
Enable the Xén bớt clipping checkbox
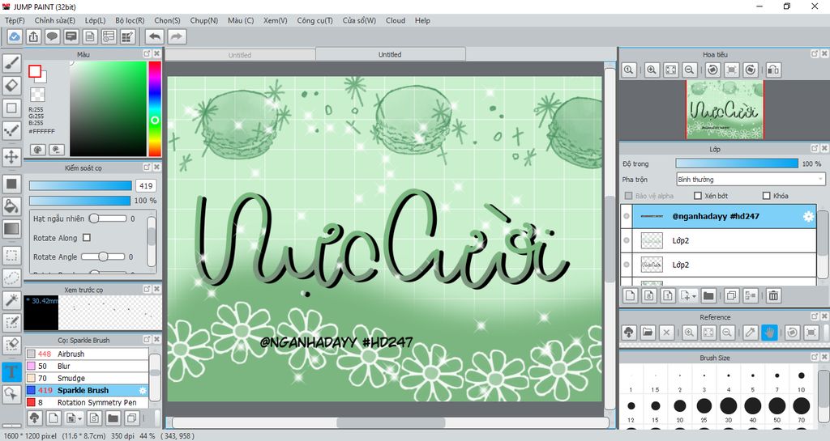(x=698, y=195)
